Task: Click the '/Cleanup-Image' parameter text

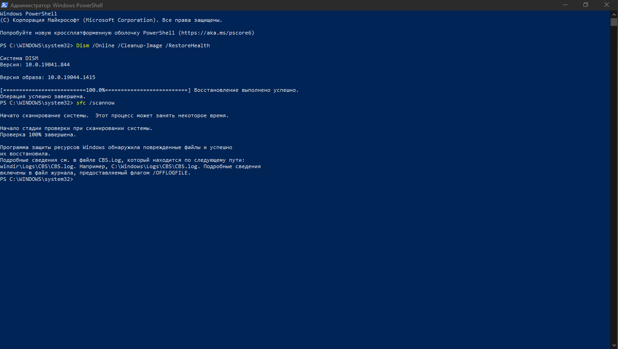Action: 140,46
